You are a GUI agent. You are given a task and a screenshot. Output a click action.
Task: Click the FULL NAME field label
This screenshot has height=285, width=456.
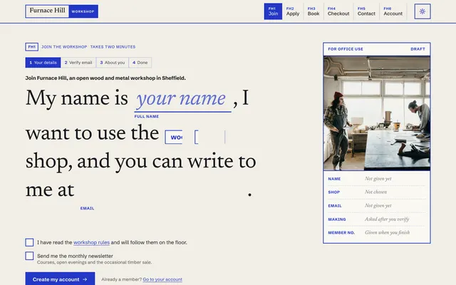pos(147,116)
